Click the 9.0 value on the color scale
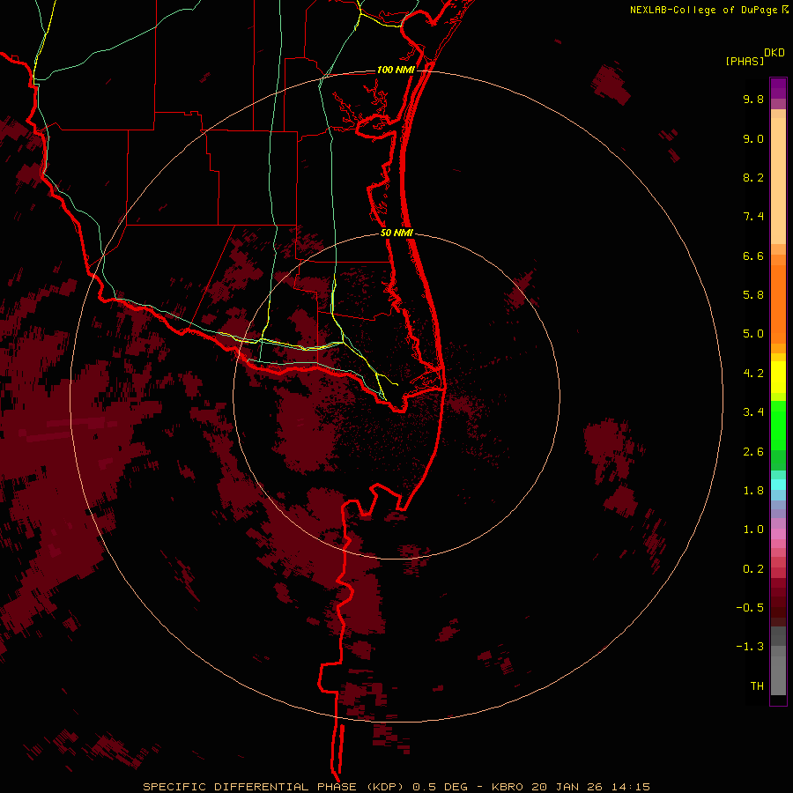The width and height of the screenshot is (793, 793). click(x=753, y=138)
